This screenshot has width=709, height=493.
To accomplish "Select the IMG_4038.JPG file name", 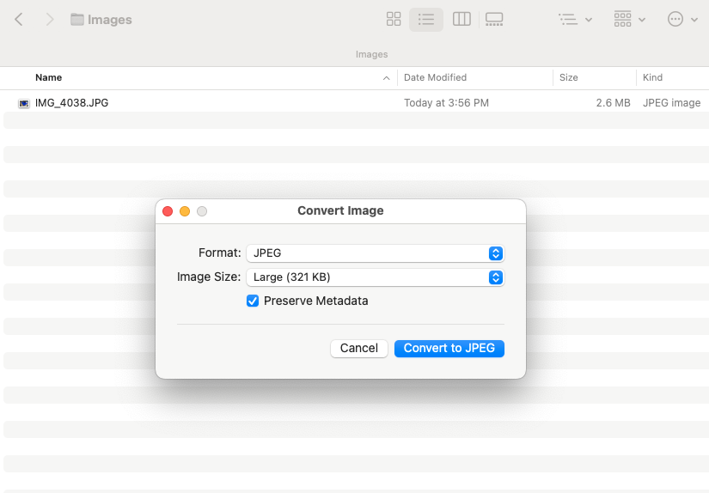I will (x=72, y=103).
